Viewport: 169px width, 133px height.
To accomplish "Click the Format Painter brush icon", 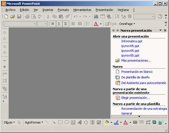I will [x=67, y=17].
